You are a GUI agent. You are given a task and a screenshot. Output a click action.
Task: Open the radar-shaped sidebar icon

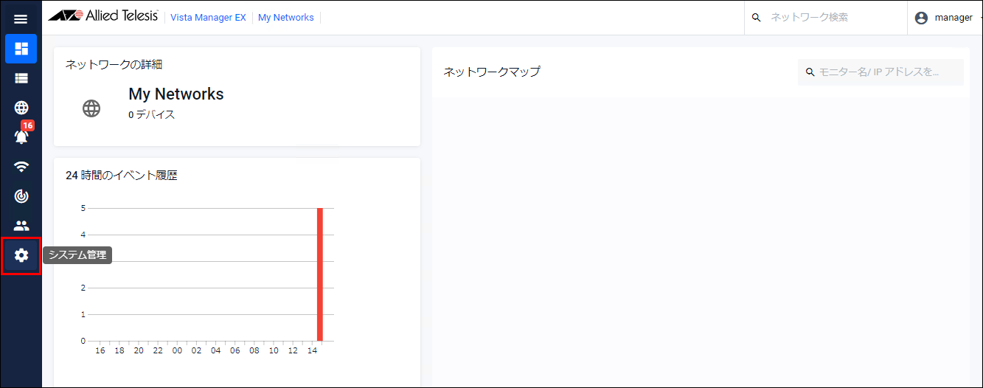(x=21, y=196)
